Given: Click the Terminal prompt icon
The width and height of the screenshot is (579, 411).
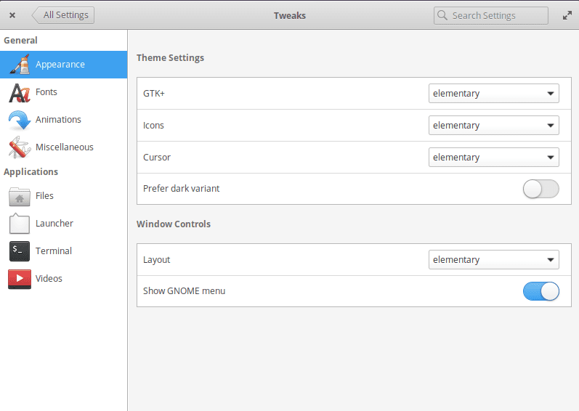Looking at the screenshot, I should (20, 251).
